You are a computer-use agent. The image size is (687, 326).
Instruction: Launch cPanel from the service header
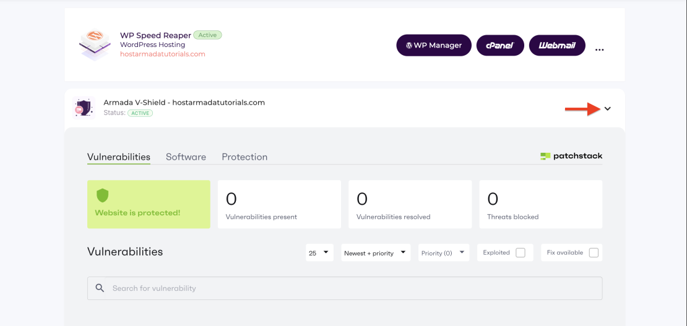500,45
